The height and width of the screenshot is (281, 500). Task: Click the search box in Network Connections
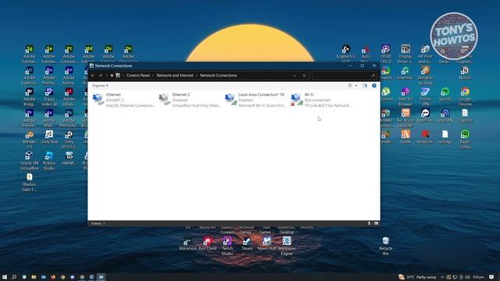point(344,76)
